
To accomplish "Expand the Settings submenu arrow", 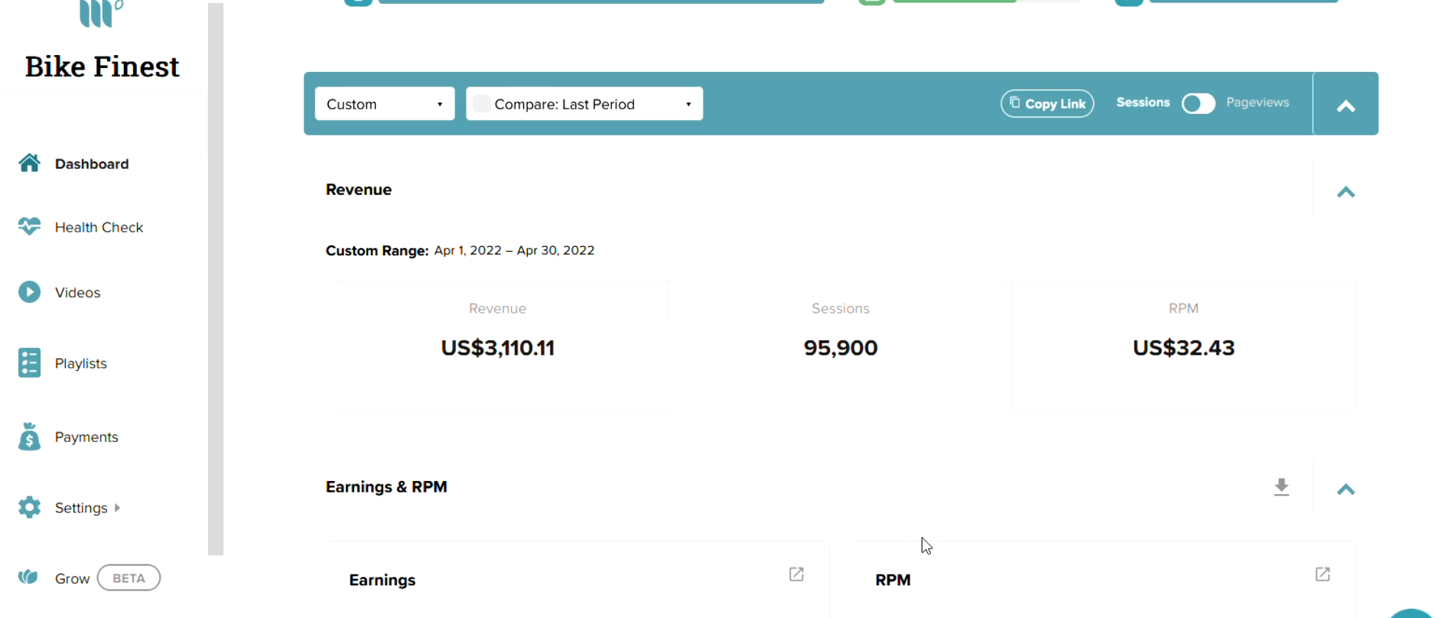I will tap(117, 508).
